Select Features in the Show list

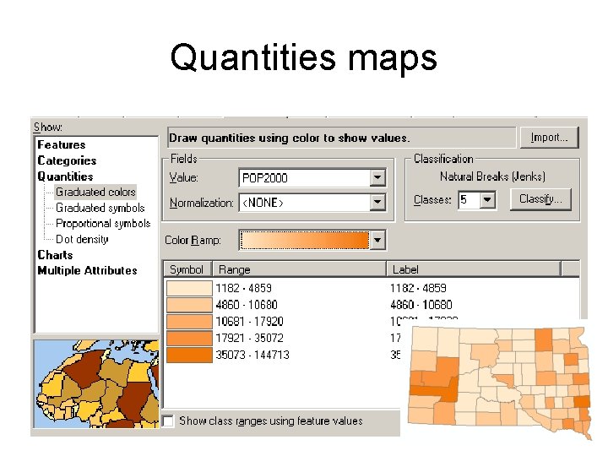(x=62, y=144)
